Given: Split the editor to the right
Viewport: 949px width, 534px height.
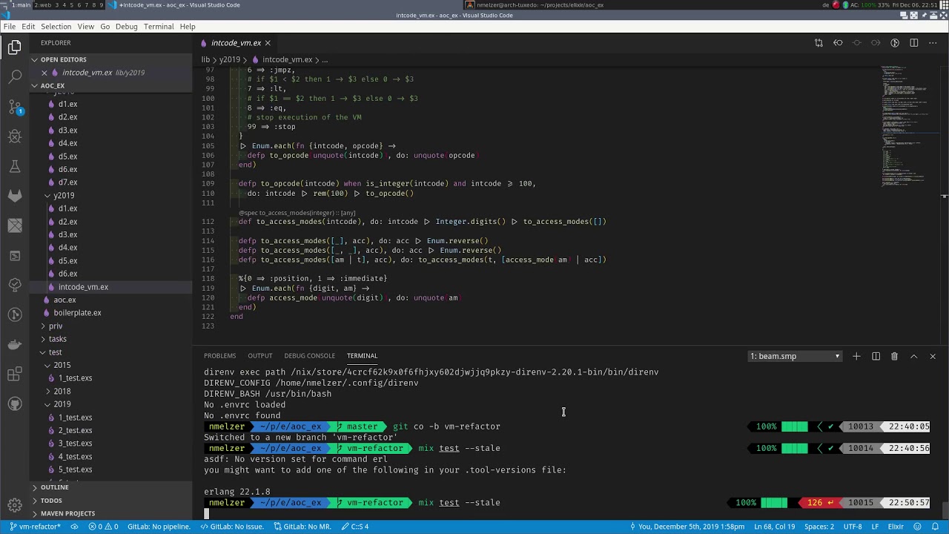Looking at the screenshot, I should pos(914,43).
